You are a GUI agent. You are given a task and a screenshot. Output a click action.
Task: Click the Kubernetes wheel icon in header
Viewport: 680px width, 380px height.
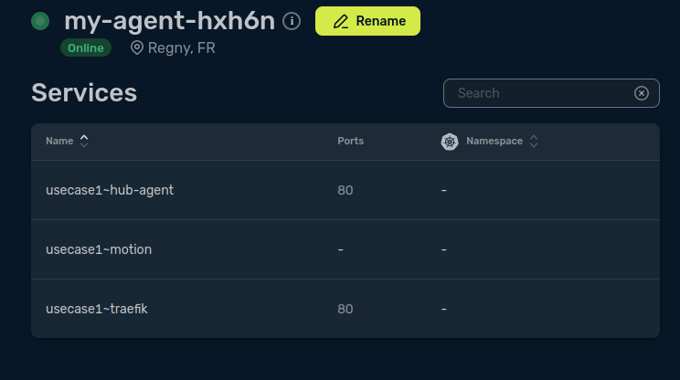[450, 142]
